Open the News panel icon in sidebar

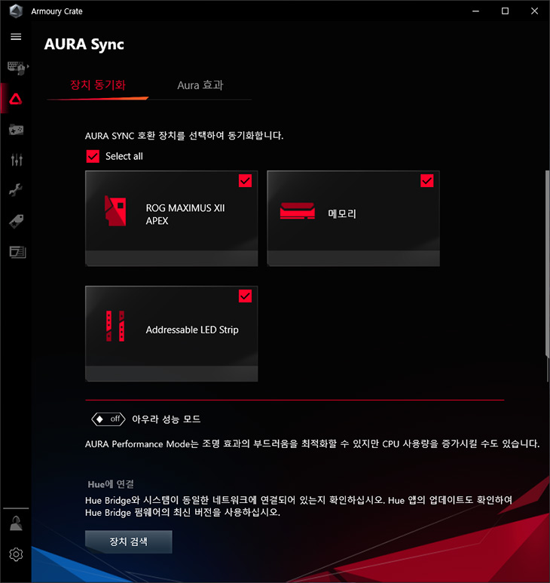(17, 252)
